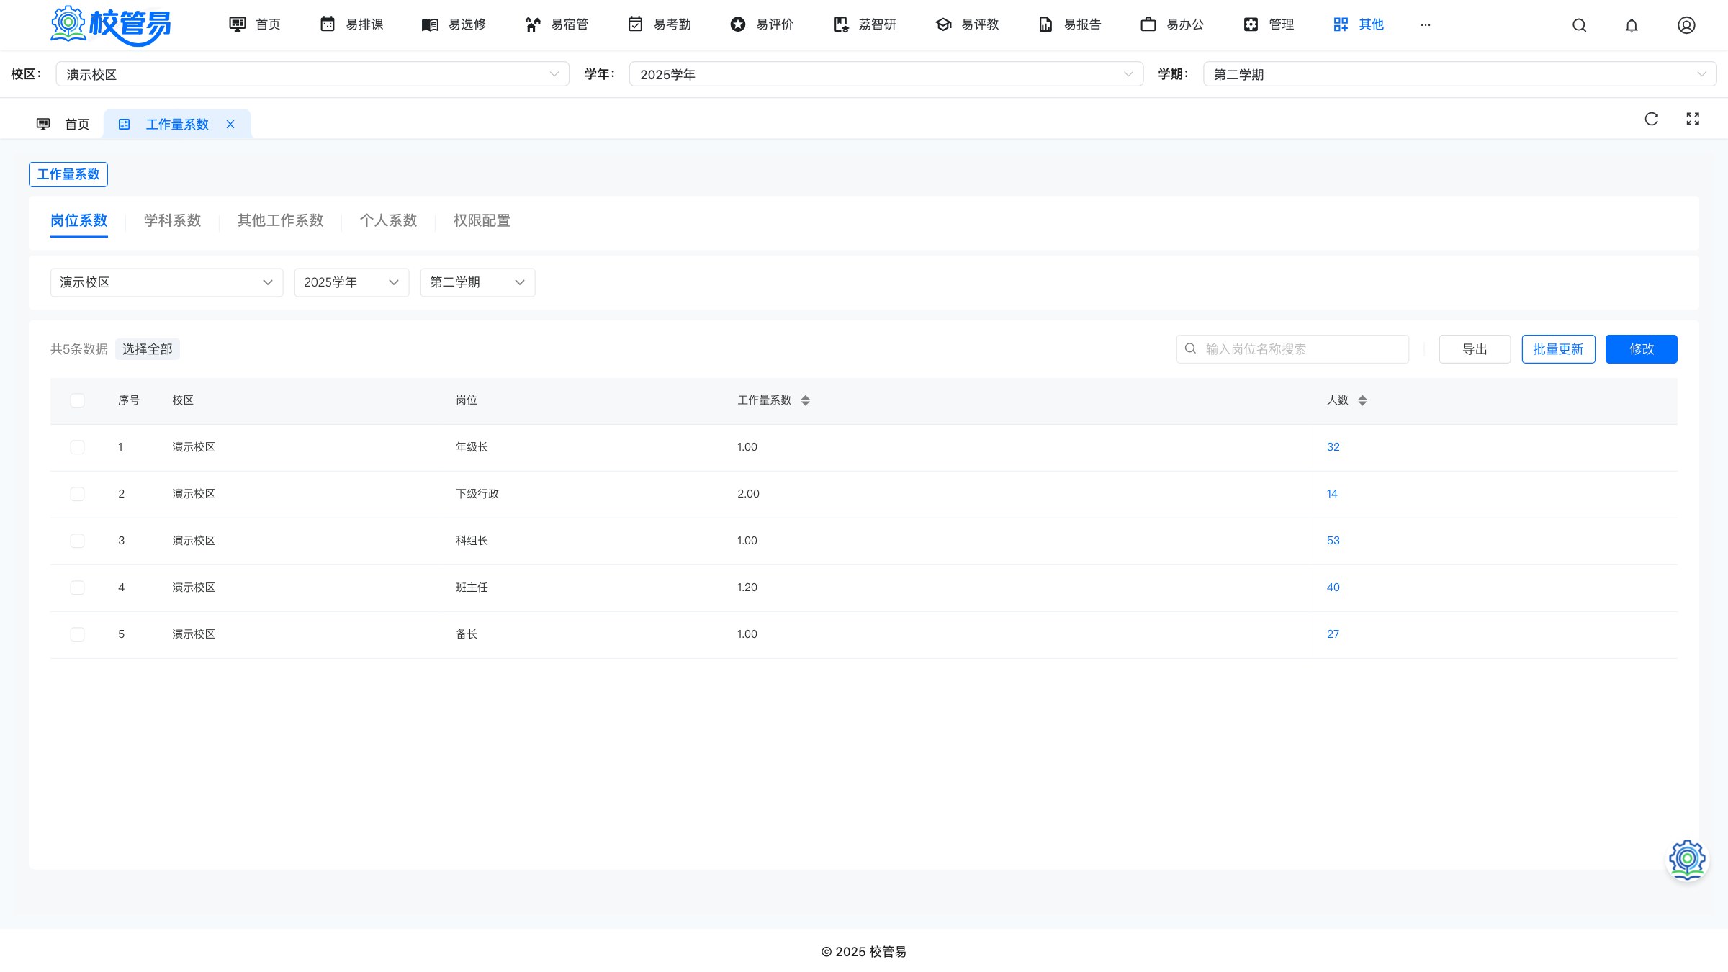Click the 易宿管 icon
This screenshot has width=1728, height=972.
533,24
